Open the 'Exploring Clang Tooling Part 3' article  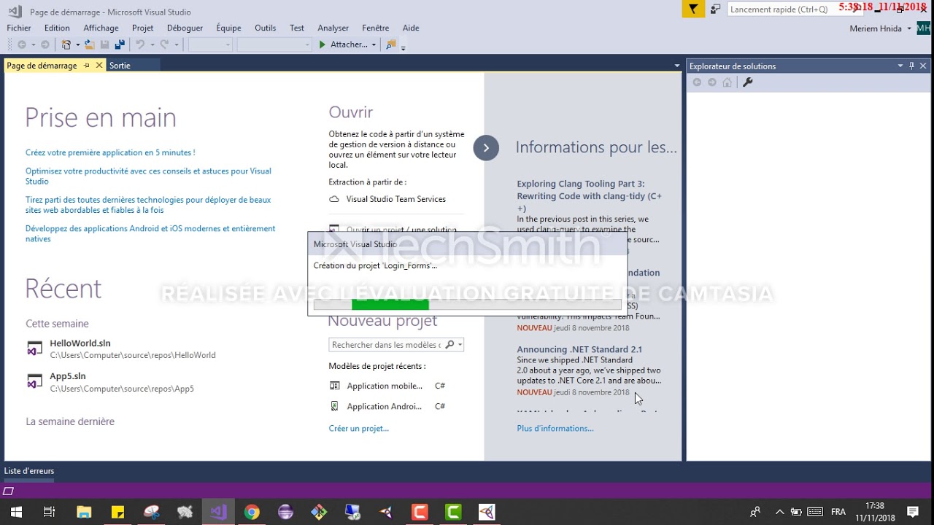pos(590,196)
